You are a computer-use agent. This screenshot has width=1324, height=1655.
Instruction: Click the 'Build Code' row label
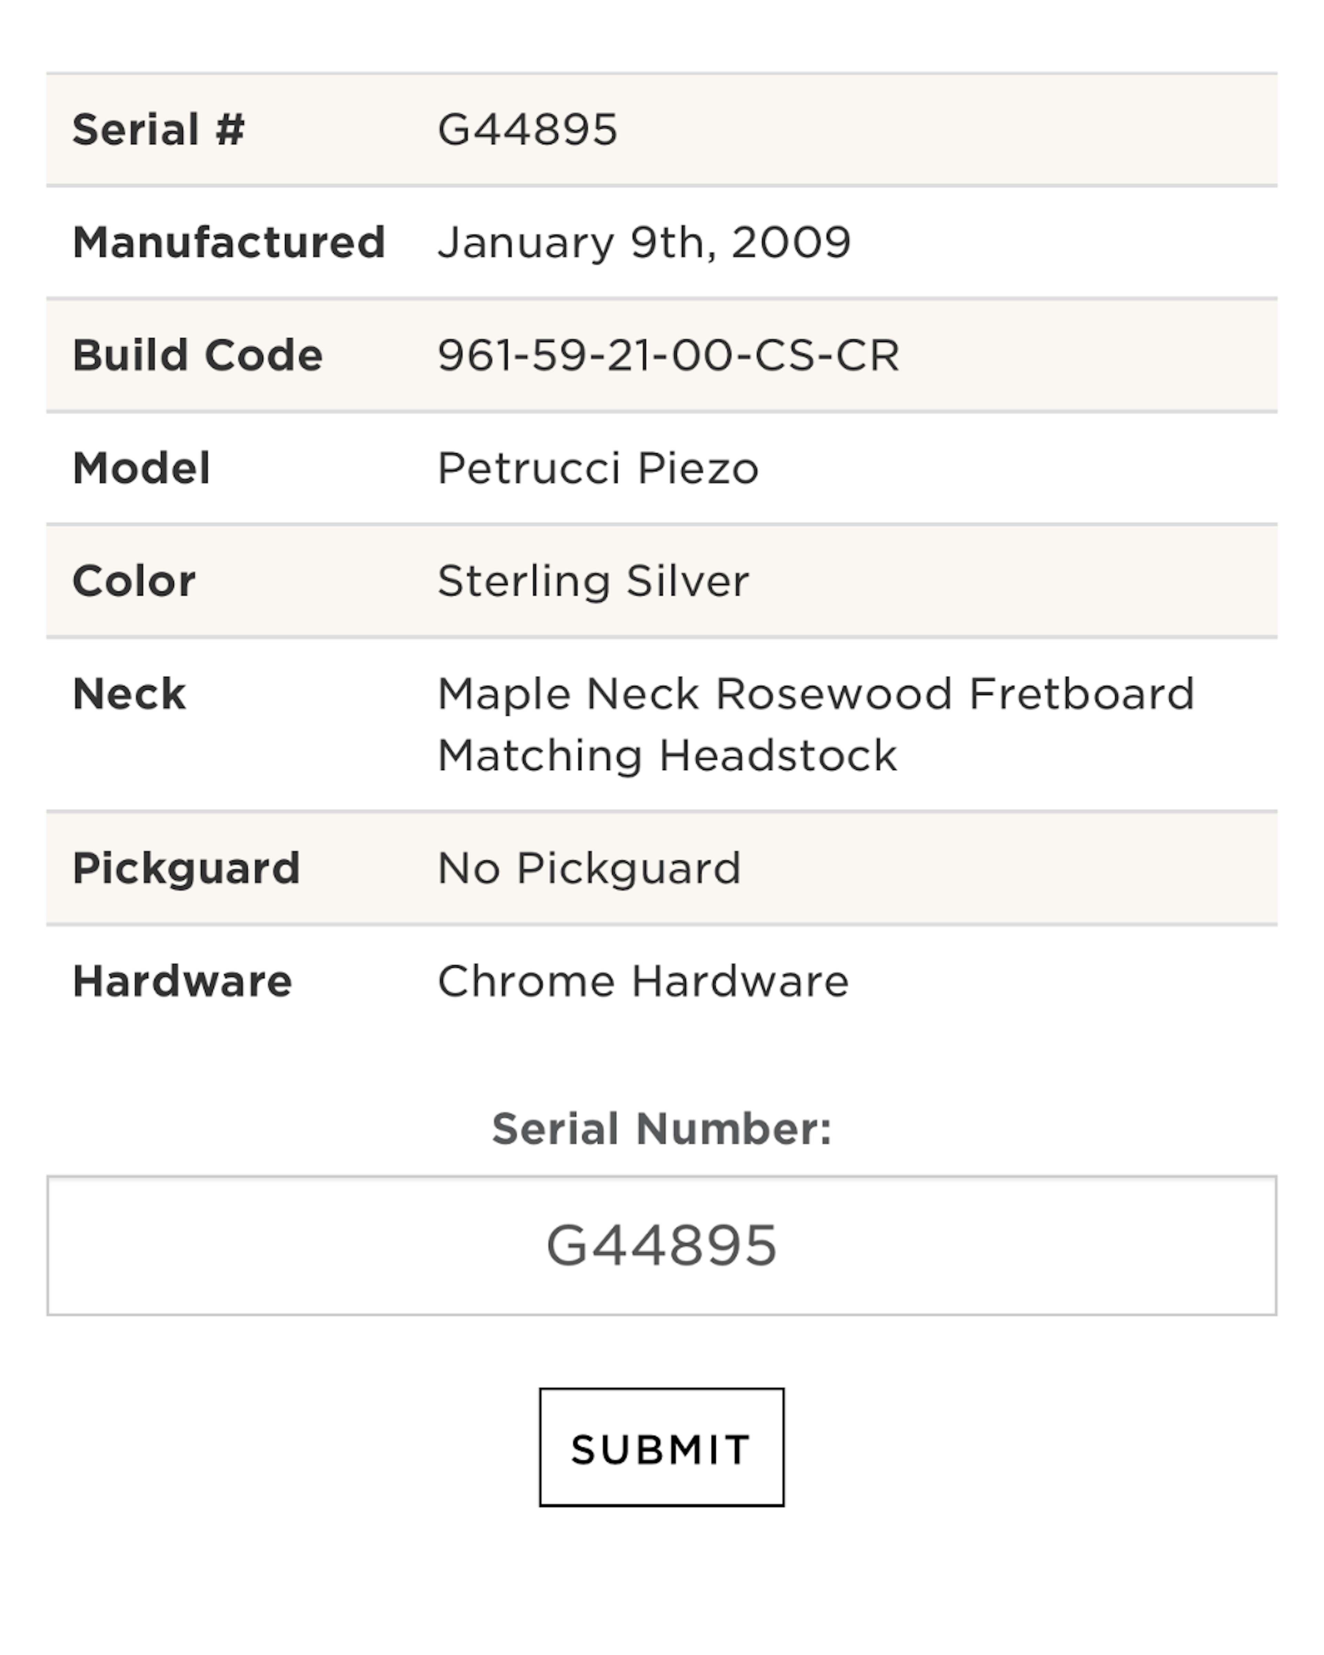pyautogui.click(x=197, y=355)
